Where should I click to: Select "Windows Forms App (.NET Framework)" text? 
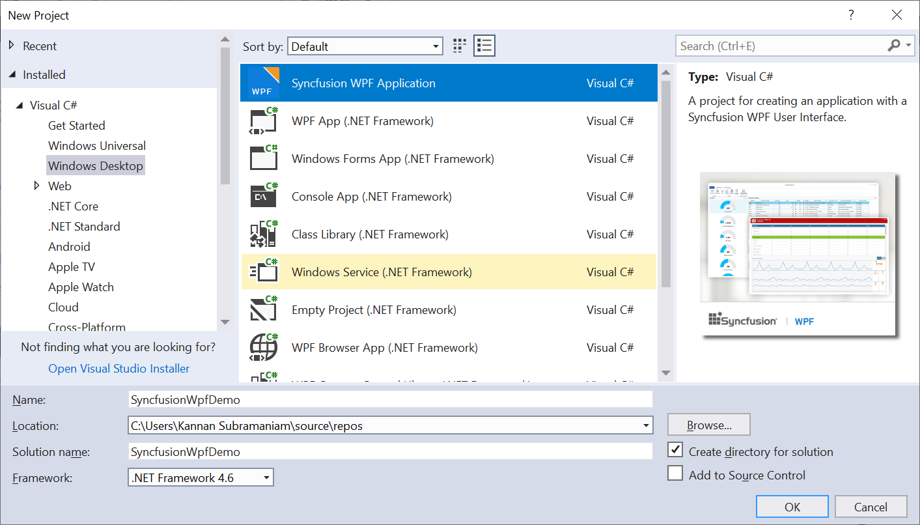[393, 158]
